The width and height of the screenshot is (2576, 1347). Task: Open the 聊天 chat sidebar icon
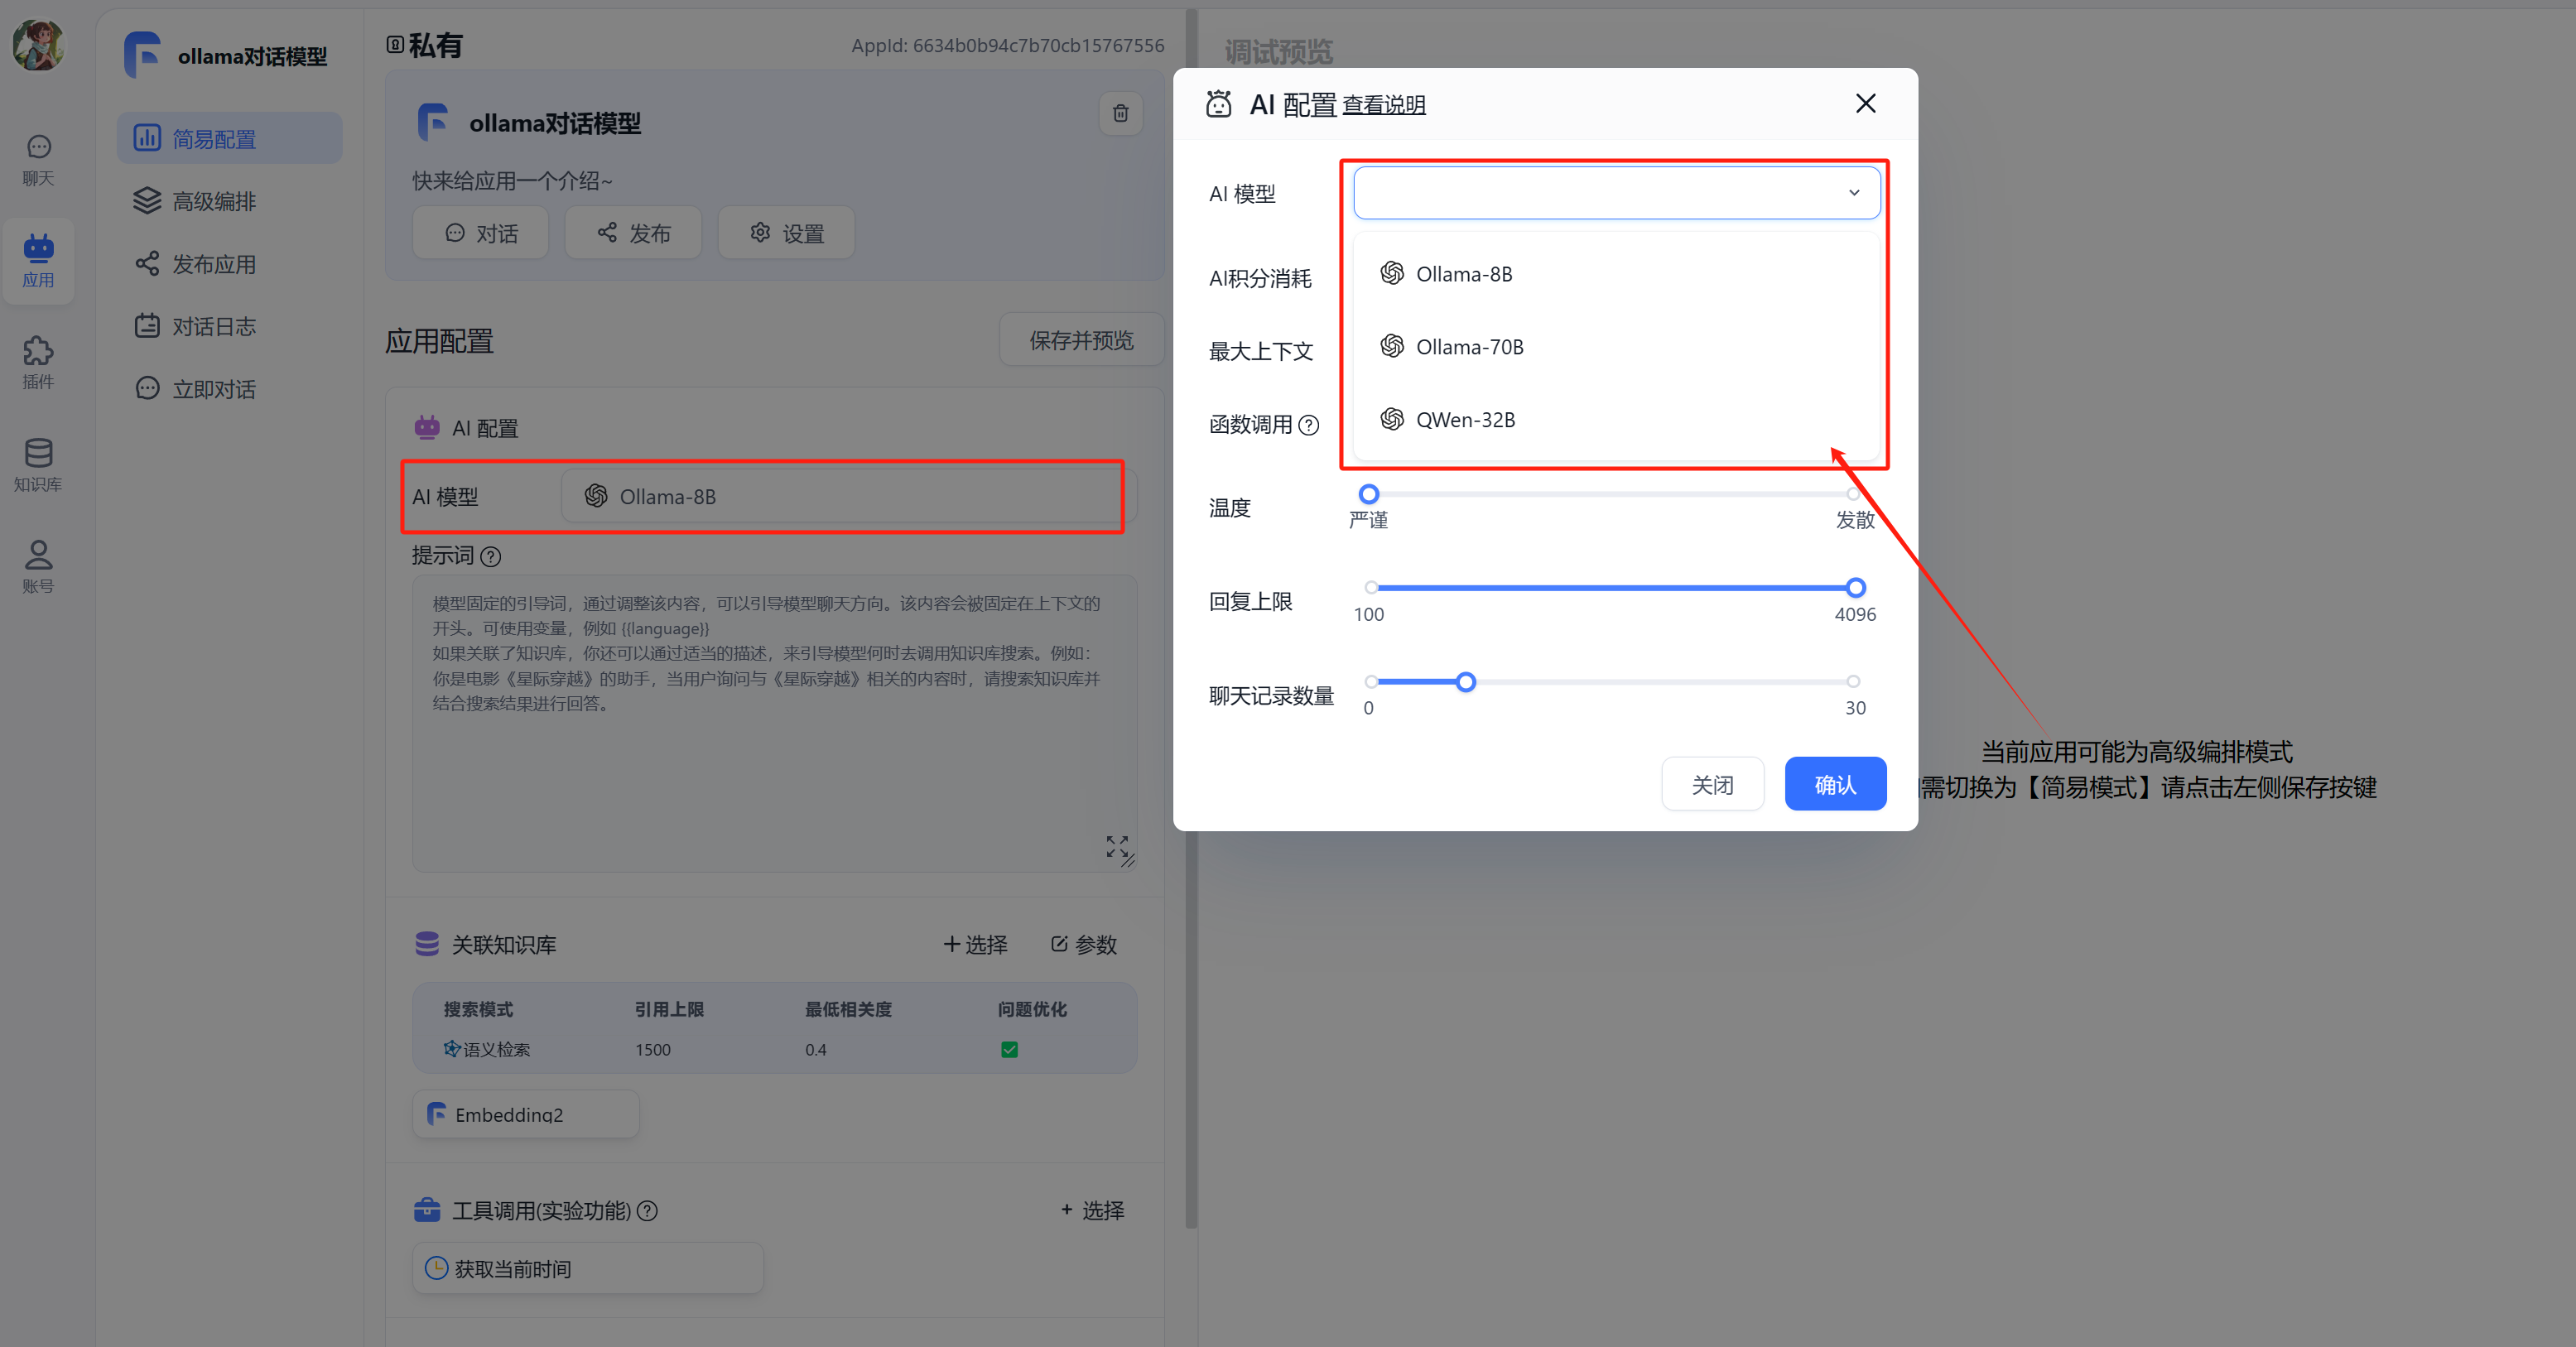(38, 160)
